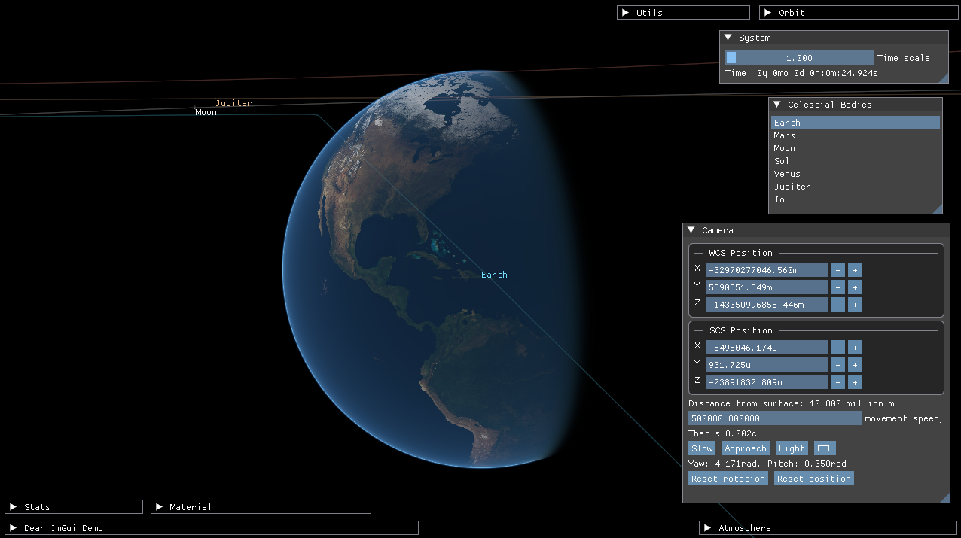
Task: Click the Reset rotation button
Action: (x=728, y=478)
